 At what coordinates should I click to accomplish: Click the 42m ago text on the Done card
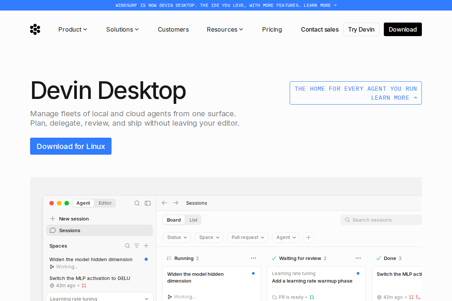tap(393, 297)
